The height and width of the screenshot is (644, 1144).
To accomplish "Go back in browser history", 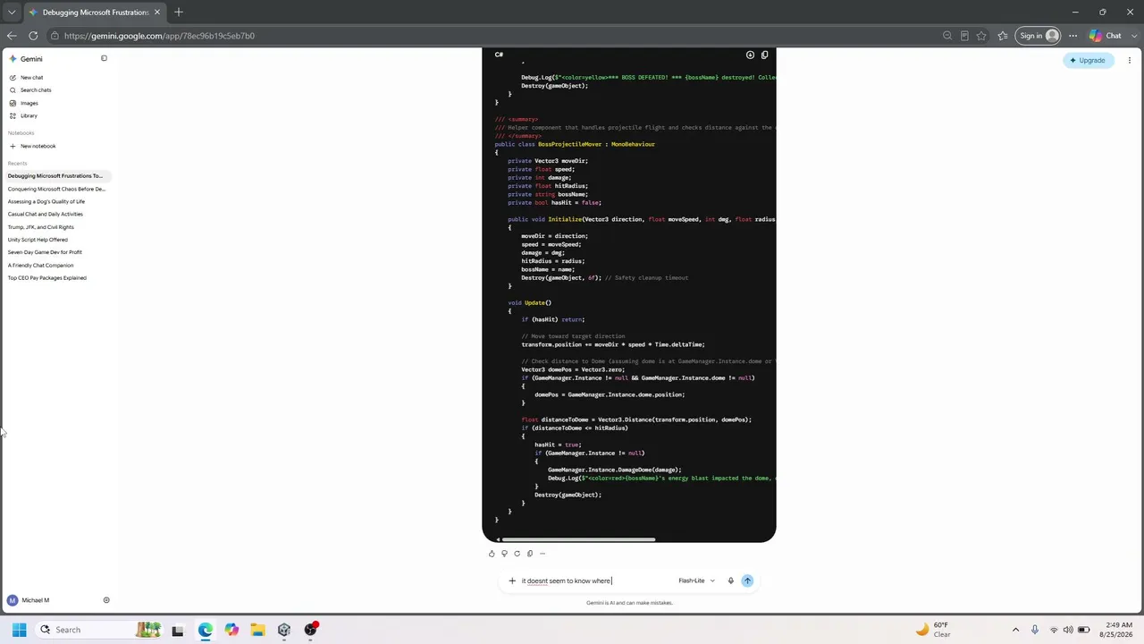I will (x=11, y=36).
